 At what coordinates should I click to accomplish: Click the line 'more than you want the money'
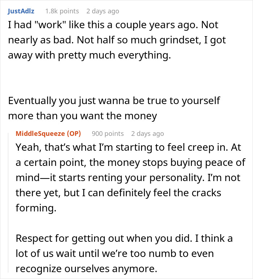(82, 116)
